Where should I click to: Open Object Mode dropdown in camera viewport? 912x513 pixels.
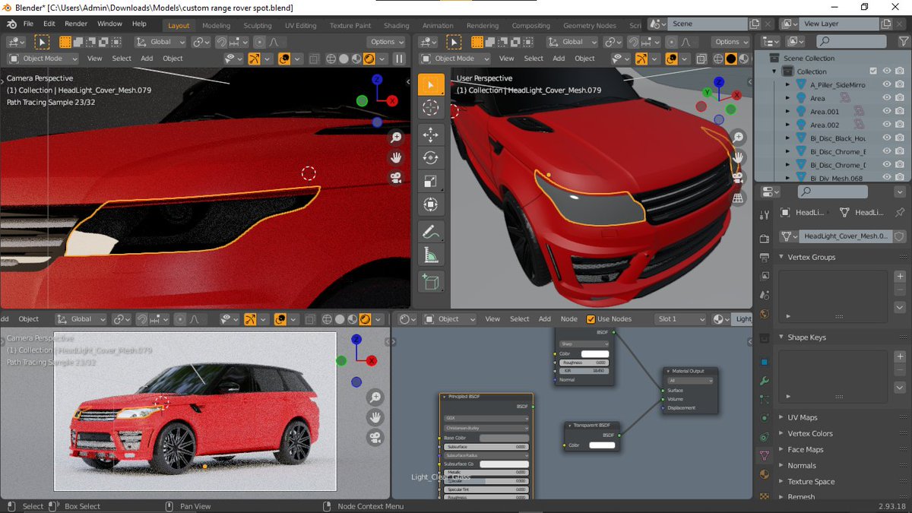pos(43,59)
